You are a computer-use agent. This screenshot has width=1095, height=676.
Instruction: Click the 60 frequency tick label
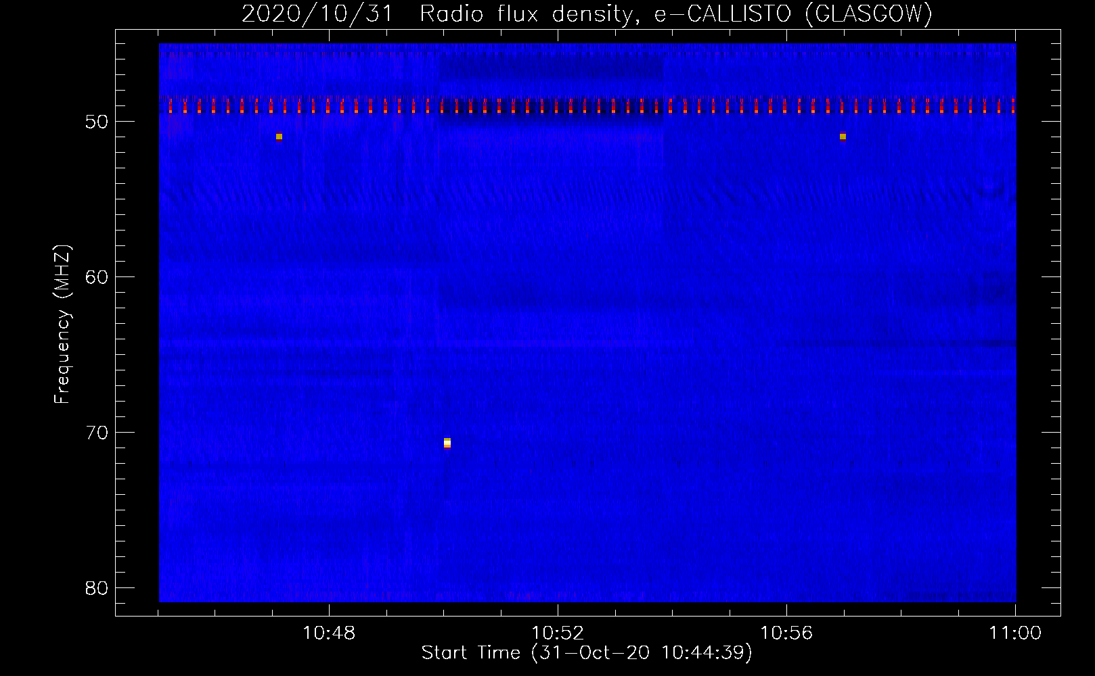pos(97,277)
